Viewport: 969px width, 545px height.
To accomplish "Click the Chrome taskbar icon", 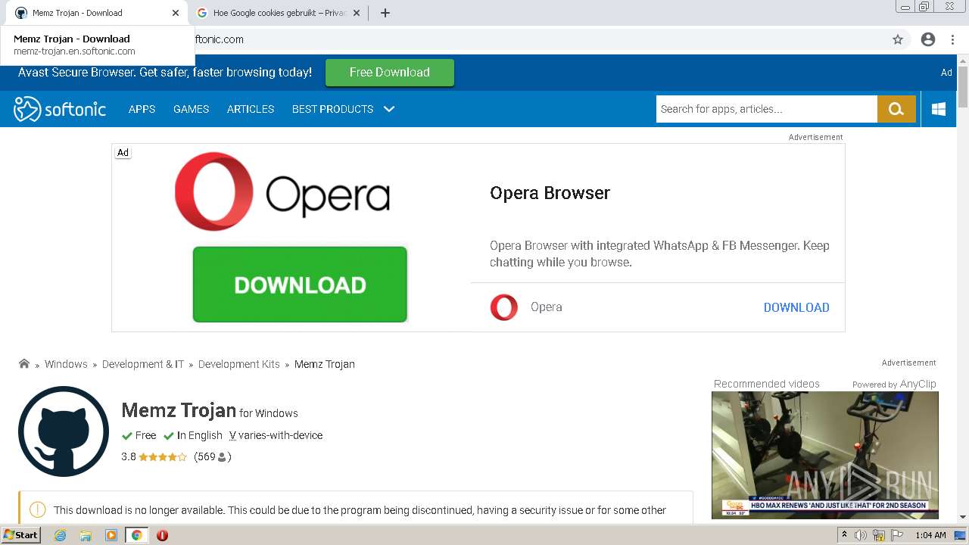I will coord(137,535).
